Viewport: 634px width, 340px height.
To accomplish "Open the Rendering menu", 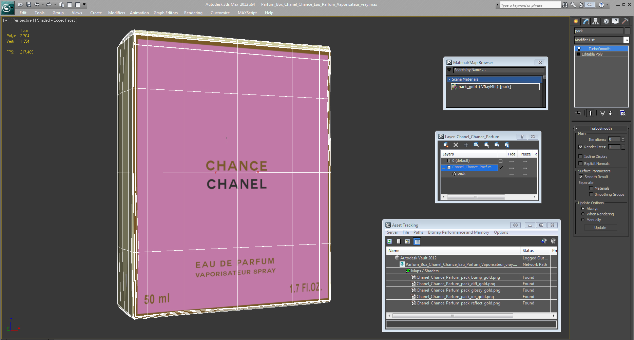I will click(x=193, y=13).
